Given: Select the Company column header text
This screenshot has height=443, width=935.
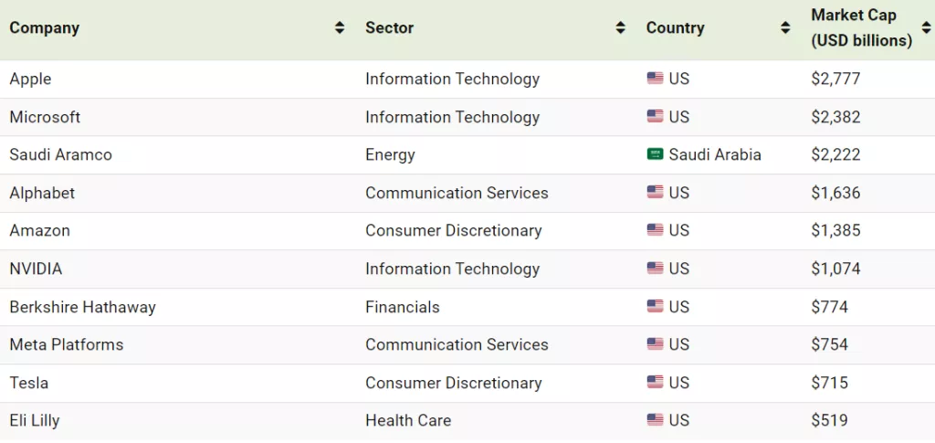Looking at the screenshot, I should pyautogui.click(x=44, y=27).
